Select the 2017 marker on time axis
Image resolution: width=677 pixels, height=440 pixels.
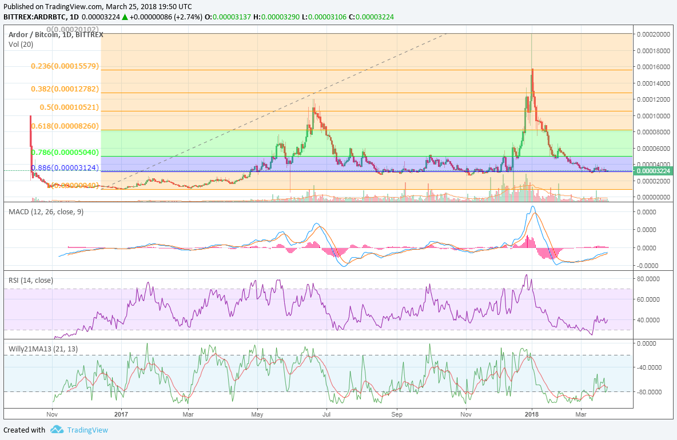(x=121, y=414)
